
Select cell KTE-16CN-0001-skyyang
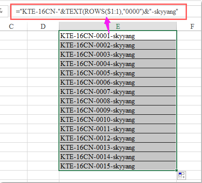pos(118,35)
